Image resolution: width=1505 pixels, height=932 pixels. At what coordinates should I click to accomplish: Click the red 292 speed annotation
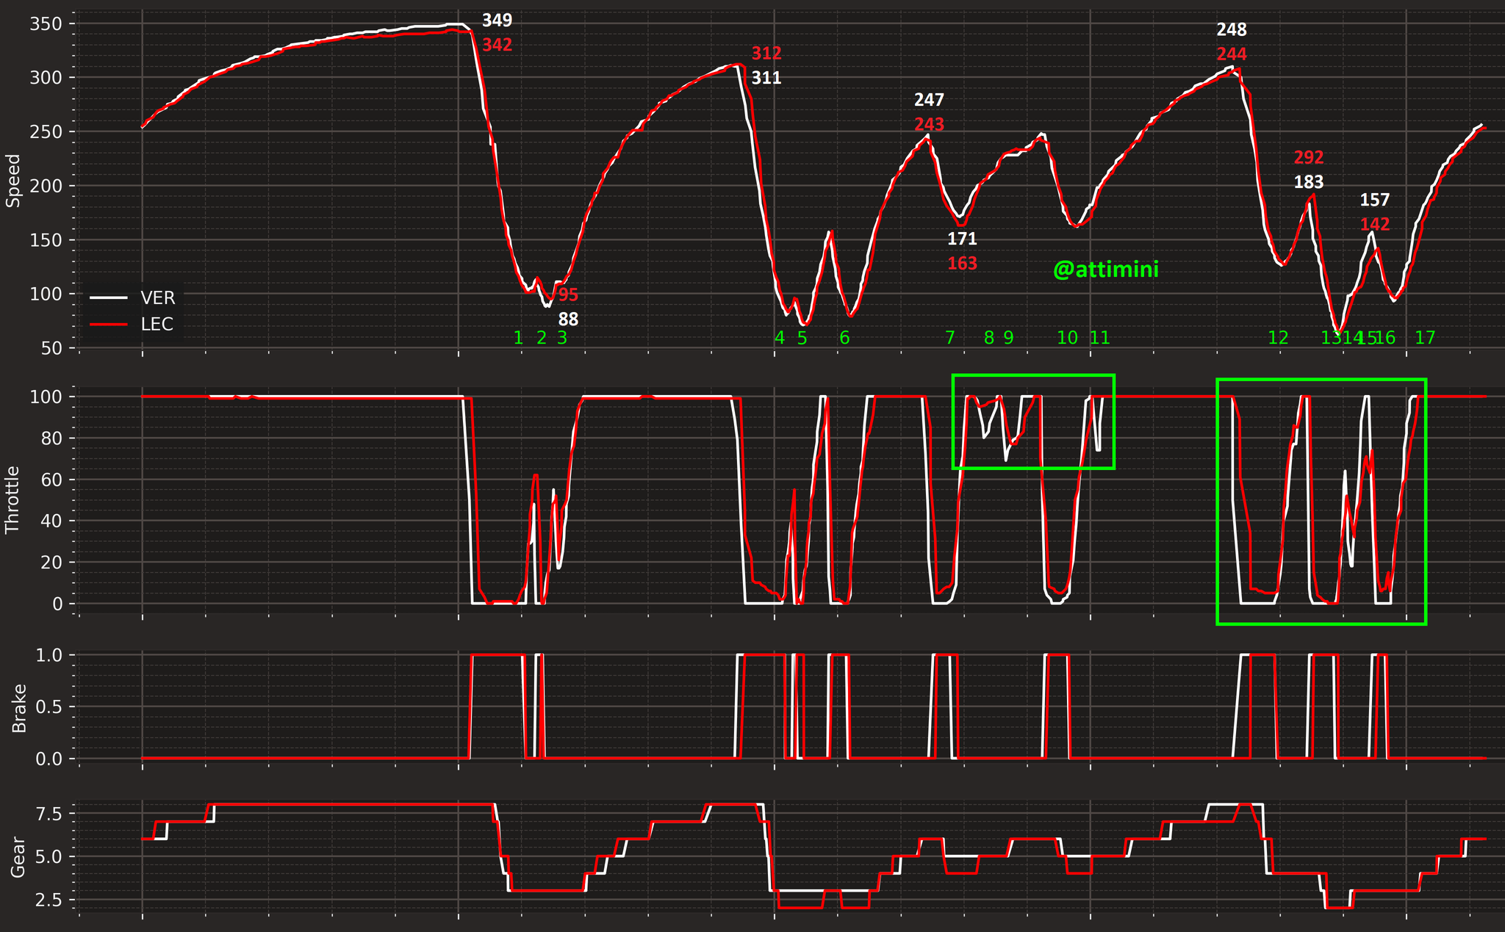pyautogui.click(x=1309, y=157)
